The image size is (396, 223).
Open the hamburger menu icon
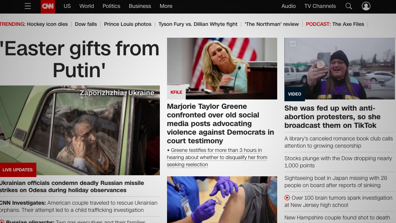[x=28, y=6]
